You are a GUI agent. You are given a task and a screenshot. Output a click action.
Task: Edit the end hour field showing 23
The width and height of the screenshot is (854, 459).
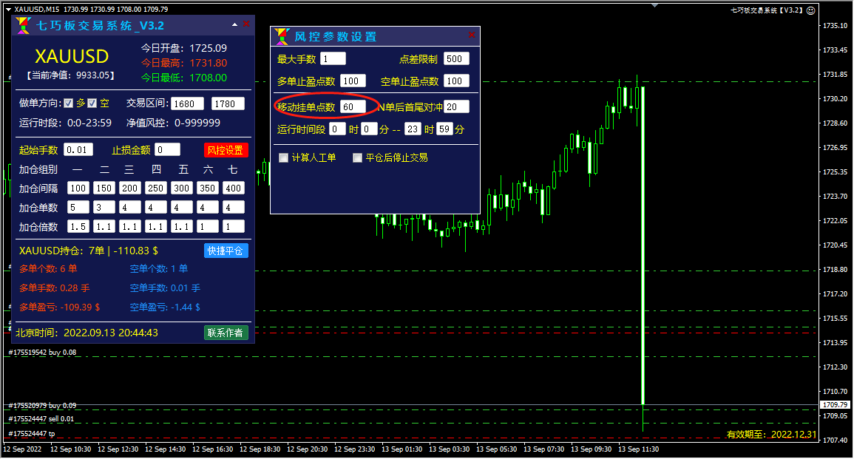[x=413, y=129]
